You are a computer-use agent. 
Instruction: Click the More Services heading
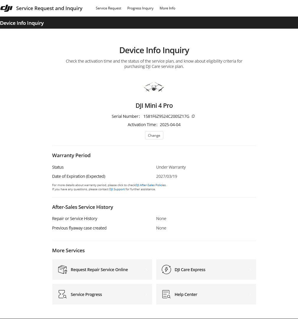click(x=68, y=250)
